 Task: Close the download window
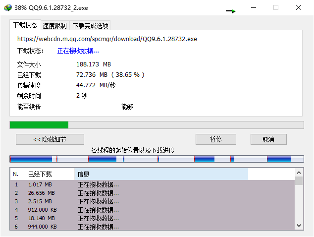tap(299, 7)
